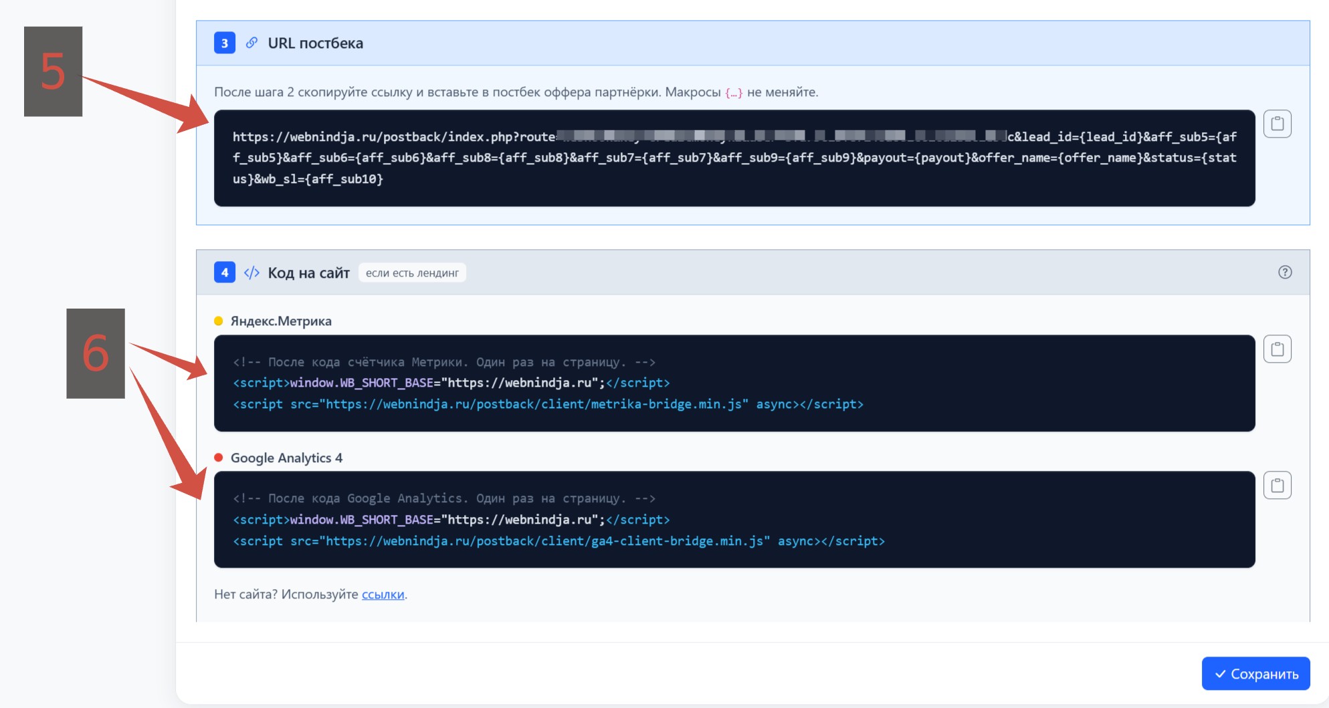This screenshot has width=1329, height=708.
Task: Click the Google Analytics 4 code snippet block
Action: point(734,520)
